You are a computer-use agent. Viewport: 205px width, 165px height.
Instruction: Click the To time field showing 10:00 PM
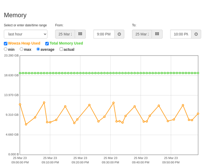181,34
